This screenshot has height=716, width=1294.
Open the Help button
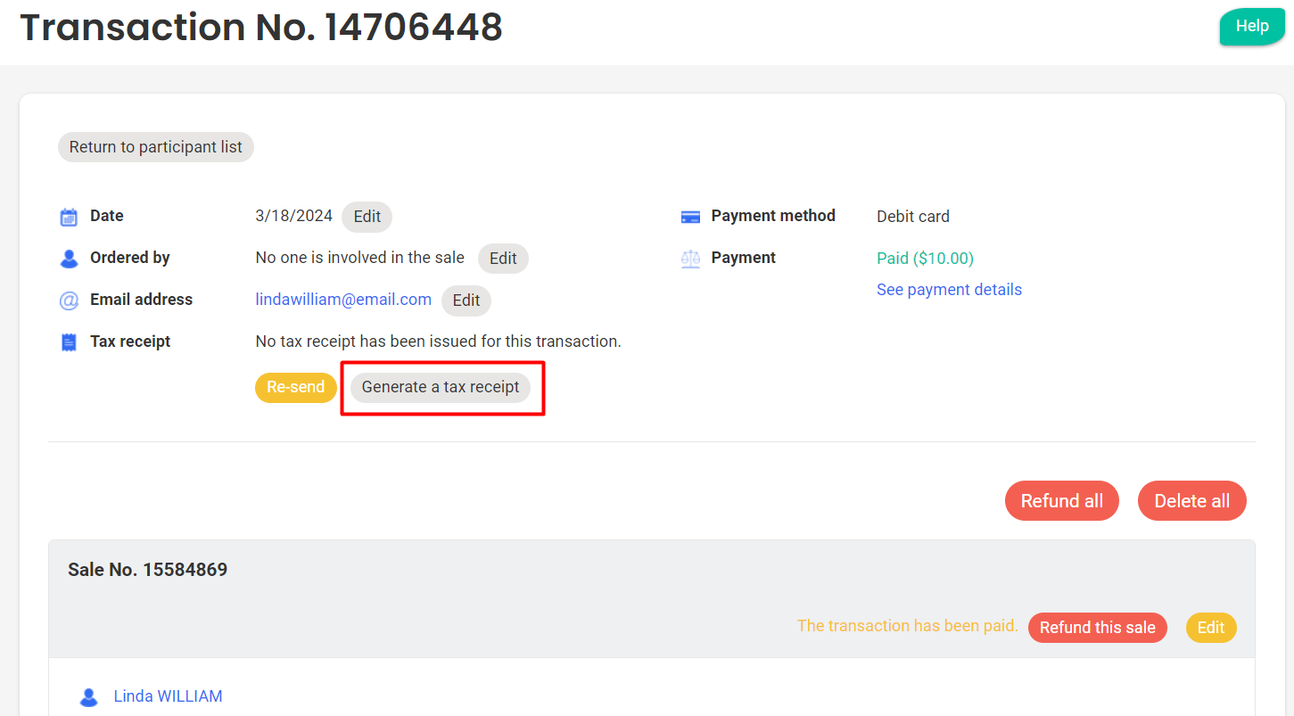coord(1251,27)
